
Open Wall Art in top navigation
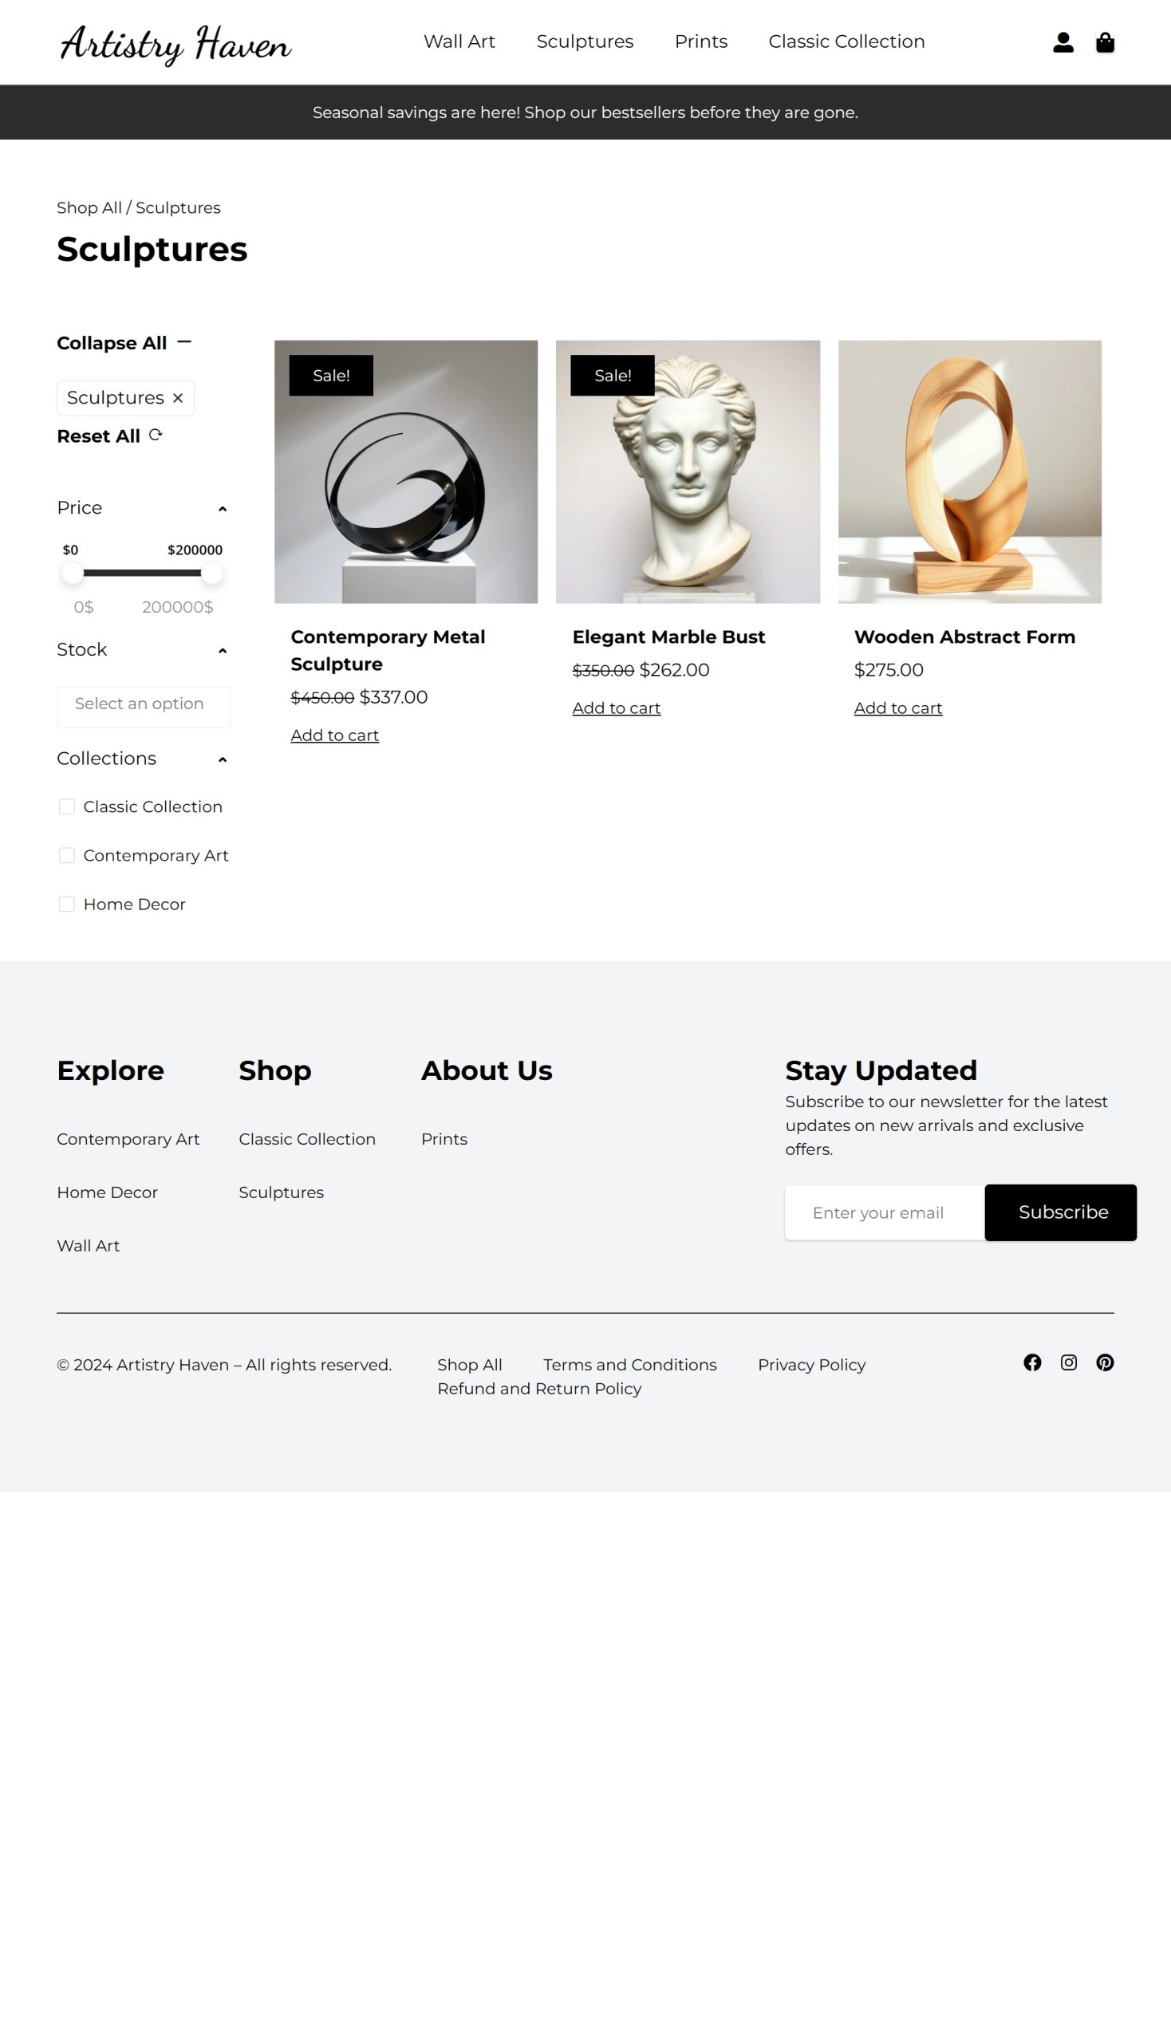pyautogui.click(x=459, y=41)
